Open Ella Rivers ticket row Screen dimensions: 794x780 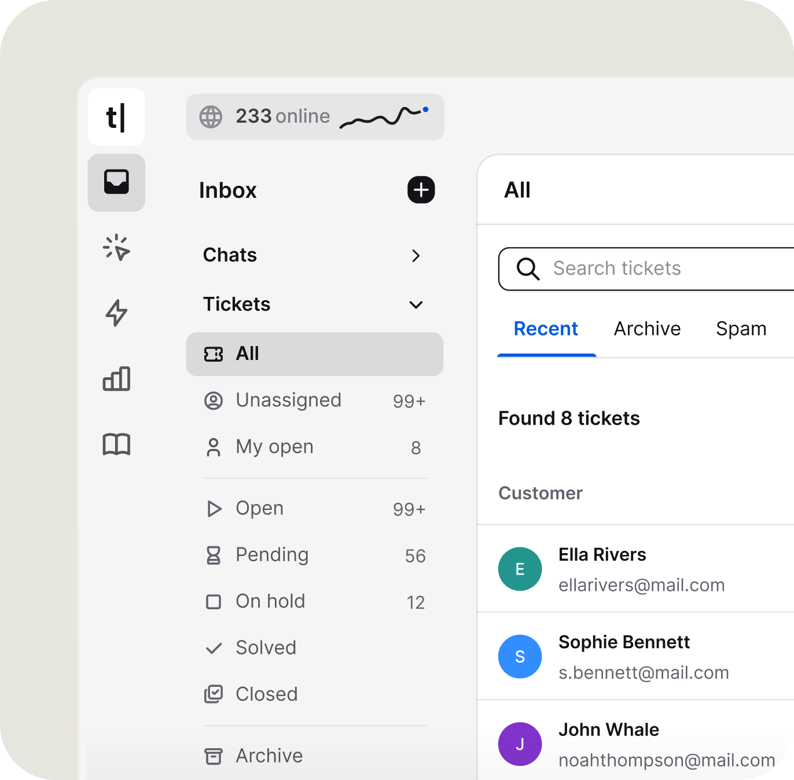[635, 569]
